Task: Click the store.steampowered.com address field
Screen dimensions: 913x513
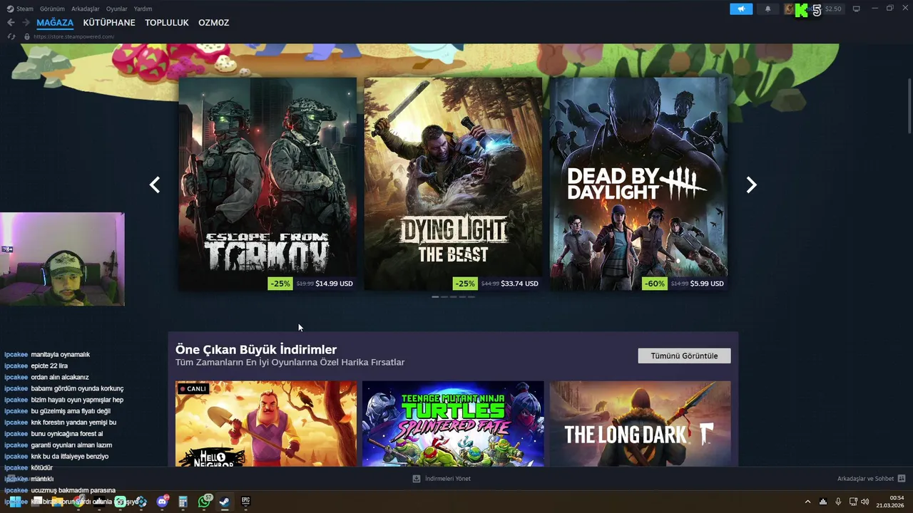Action: [x=73, y=36]
